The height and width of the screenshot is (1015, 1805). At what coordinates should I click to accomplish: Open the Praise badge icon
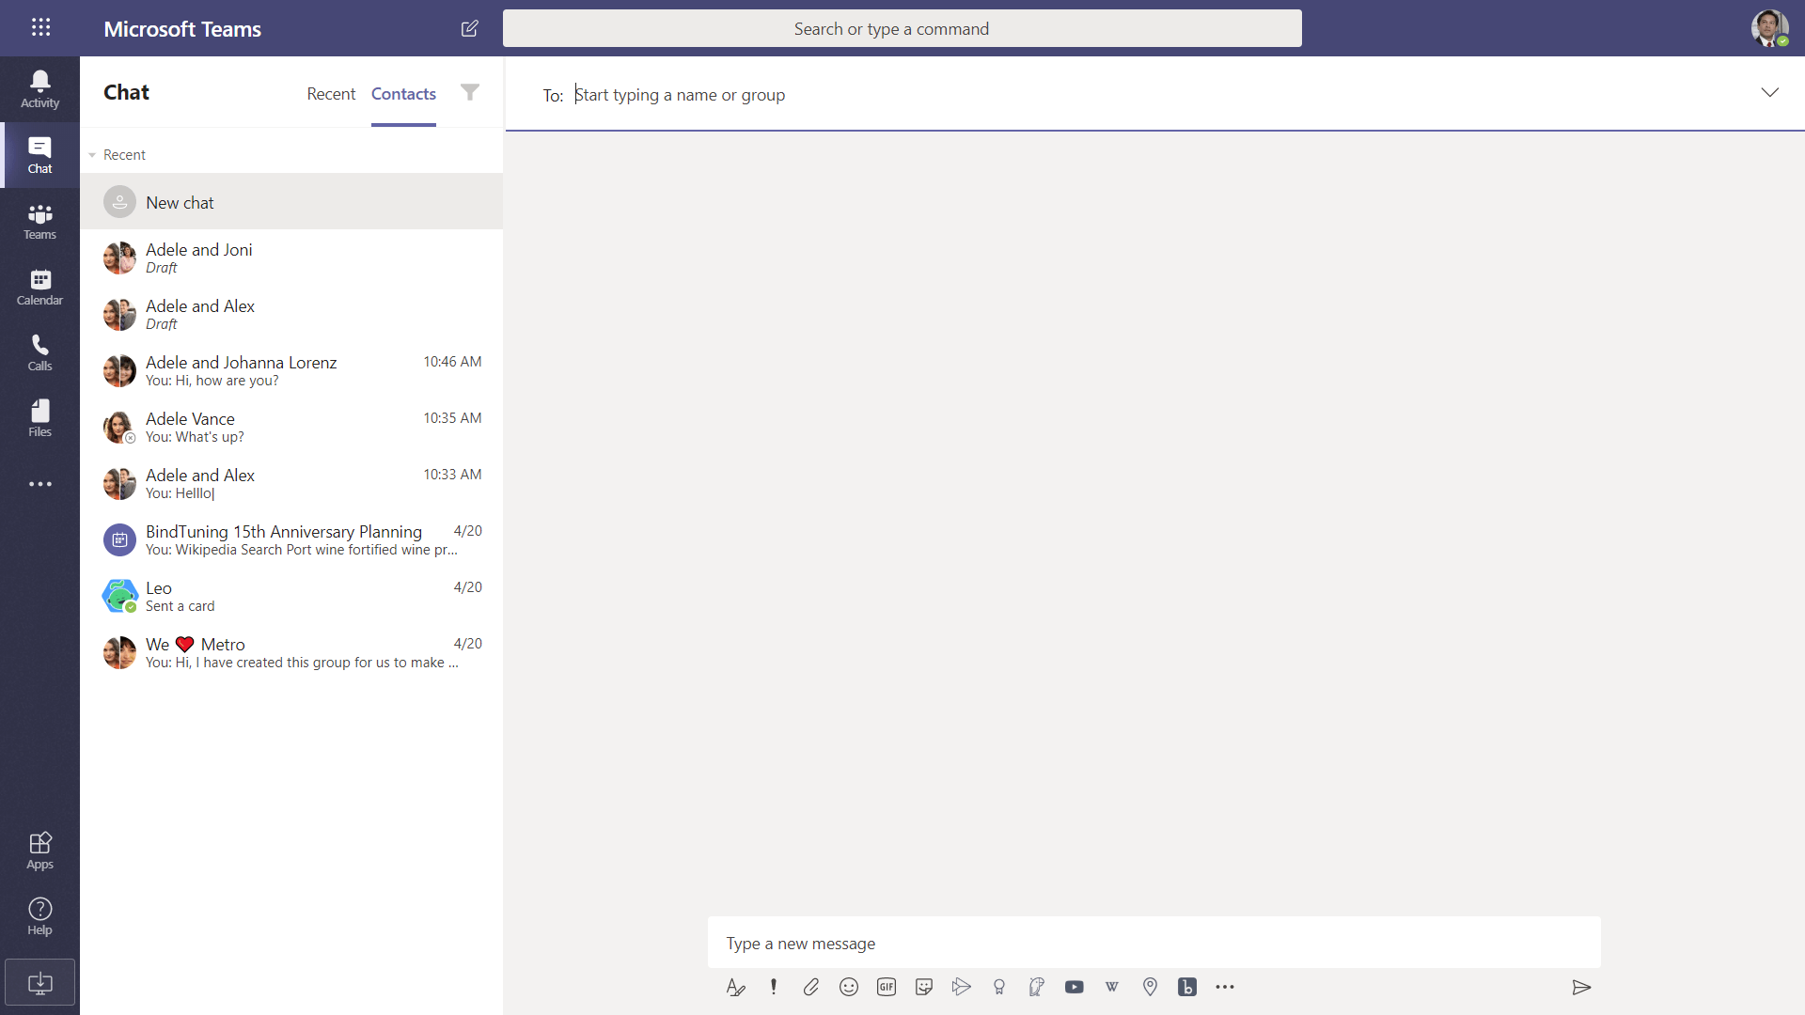coord(998,987)
